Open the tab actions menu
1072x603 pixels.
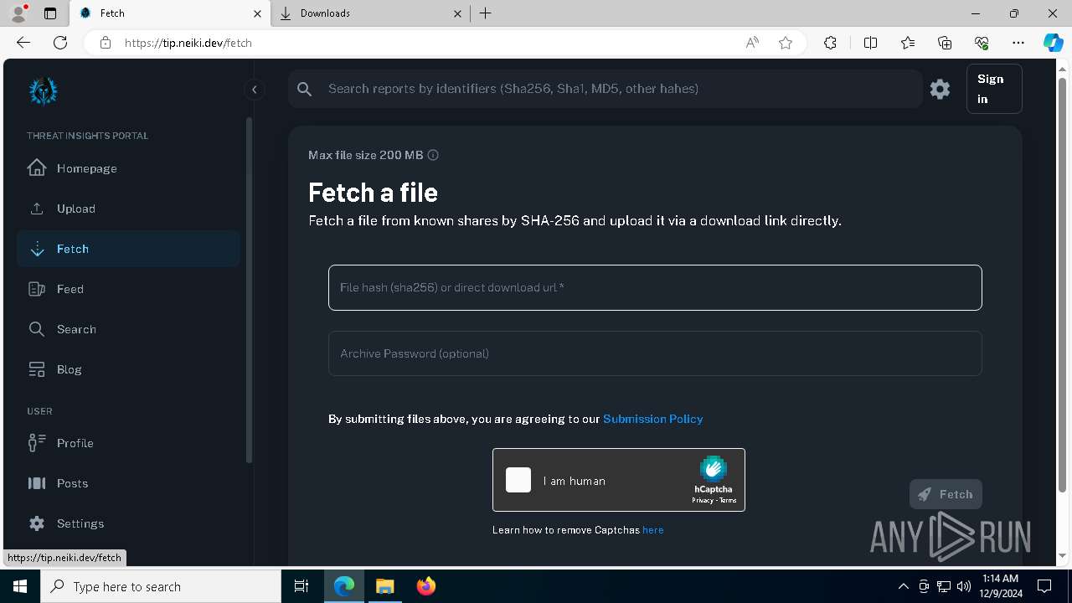50,13
